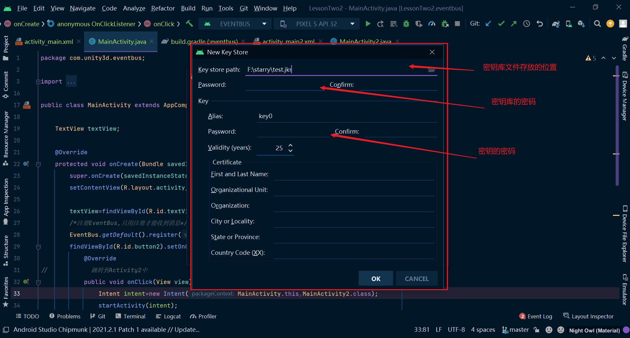Open the user account avatar icon
Viewport: 630px width, 338px height.
click(623, 24)
